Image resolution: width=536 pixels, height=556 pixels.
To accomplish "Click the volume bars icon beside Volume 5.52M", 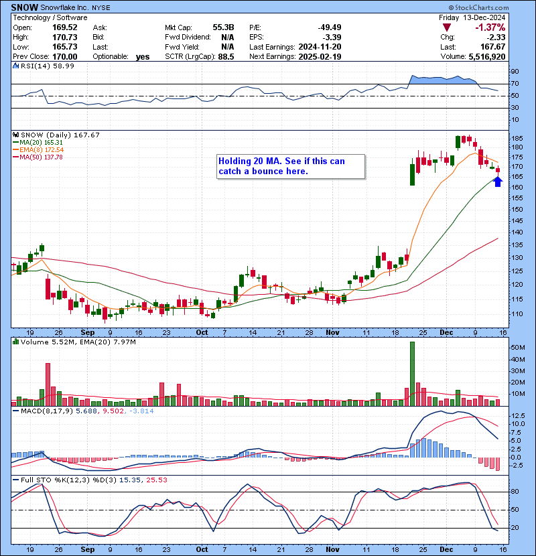I will point(15,342).
